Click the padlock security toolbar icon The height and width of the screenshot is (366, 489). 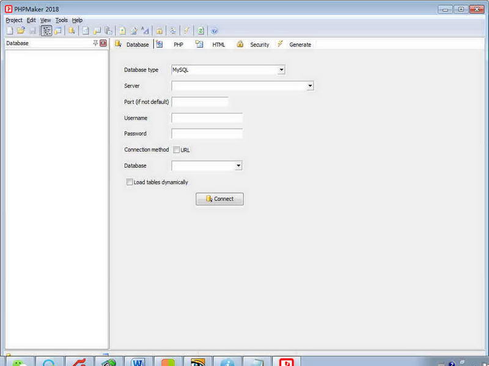point(160,30)
